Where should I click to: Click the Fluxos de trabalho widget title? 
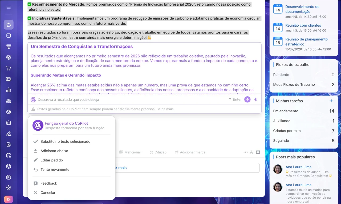(293, 64)
